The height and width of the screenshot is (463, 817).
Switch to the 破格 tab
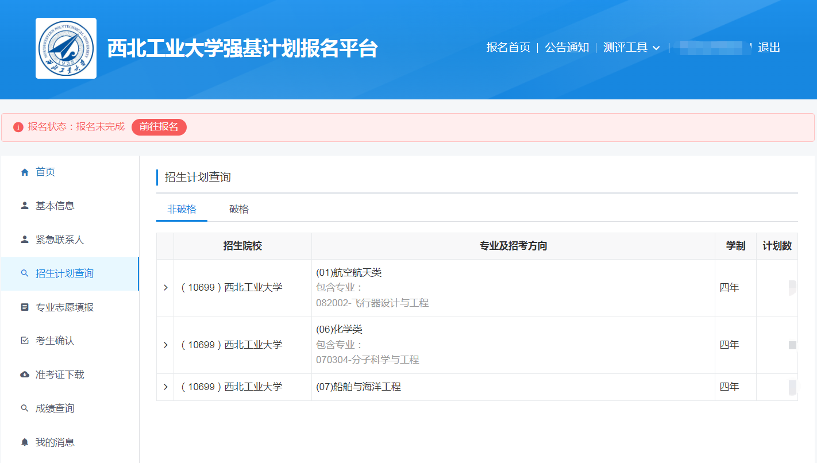[239, 209]
